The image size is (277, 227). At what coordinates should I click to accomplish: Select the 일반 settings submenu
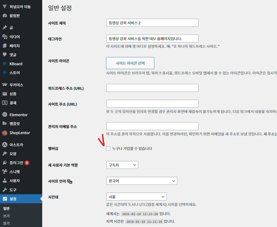6,209
